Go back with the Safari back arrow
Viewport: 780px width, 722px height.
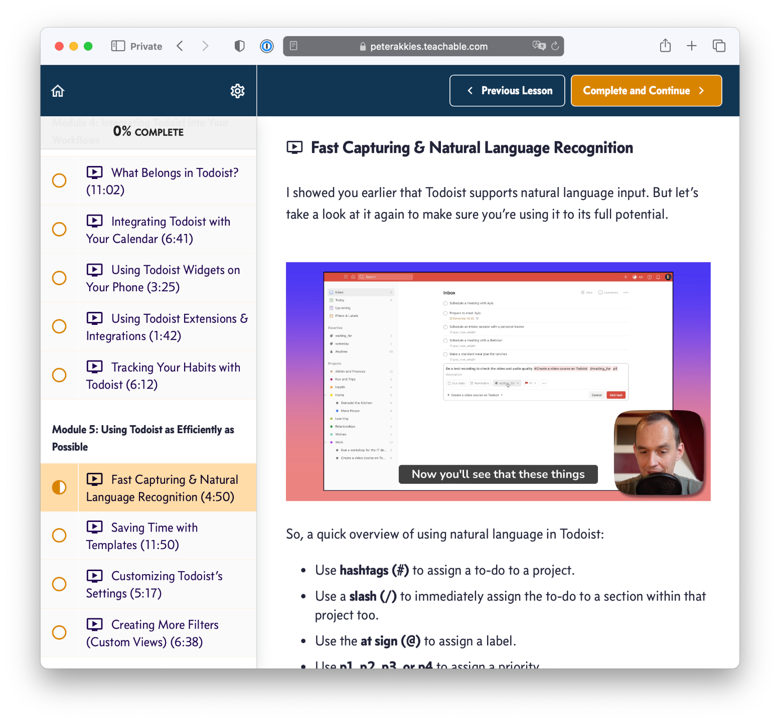coord(180,46)
